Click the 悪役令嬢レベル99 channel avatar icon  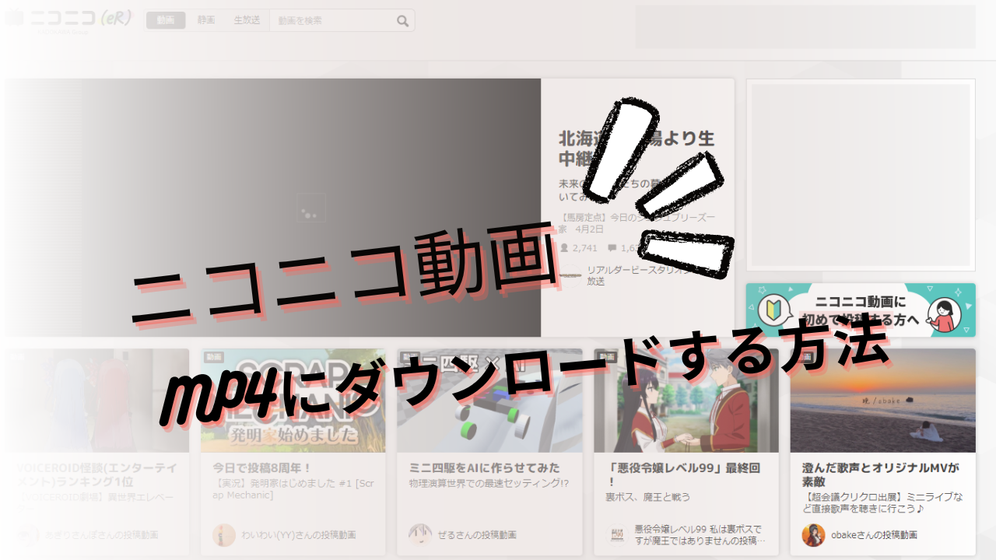click(617, 535)
